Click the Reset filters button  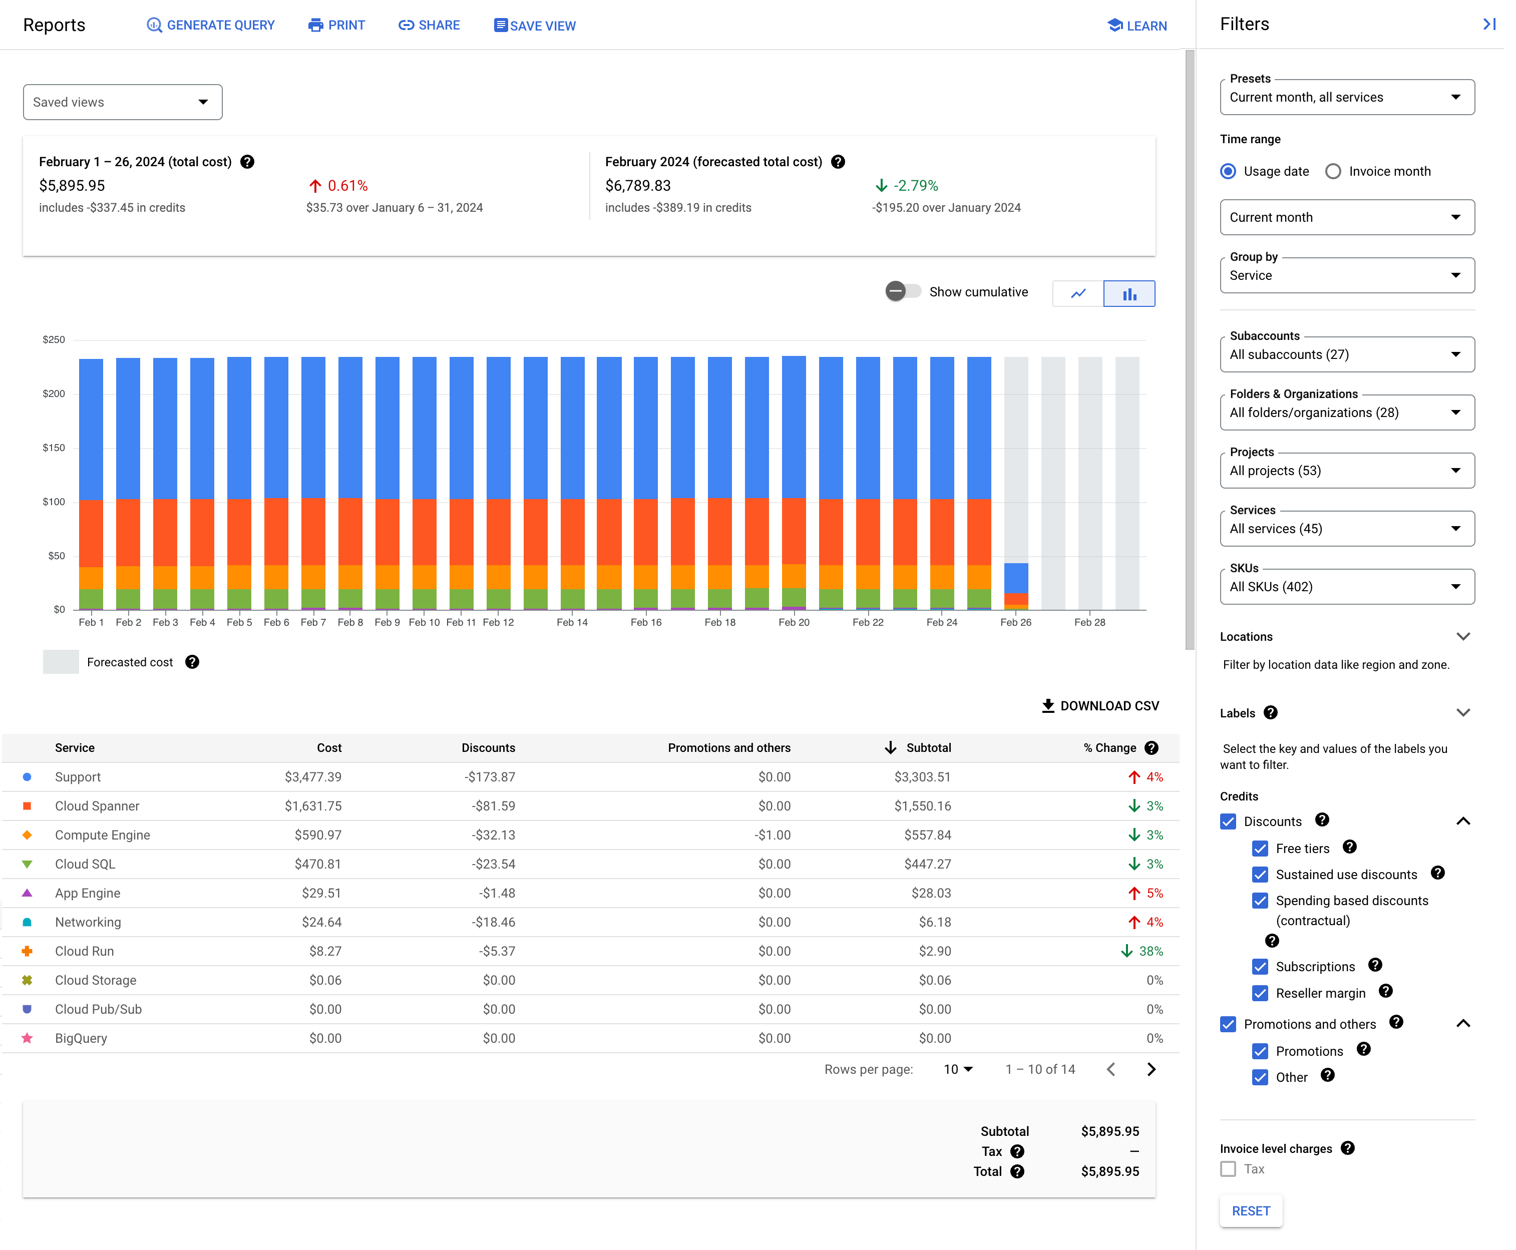tap(1252, 1211)
